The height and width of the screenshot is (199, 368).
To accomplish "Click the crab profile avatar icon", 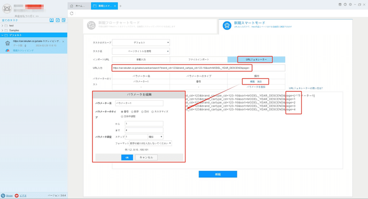I will point(7,8).
